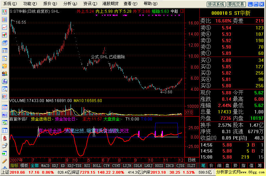Switch to the ZBCD indicator tab
This screenshot has width=266, height=176.
[x=170, y=166]
